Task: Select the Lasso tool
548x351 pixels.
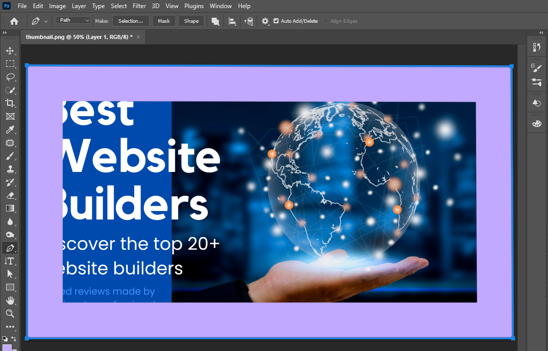Action: (x=10, y=77)
